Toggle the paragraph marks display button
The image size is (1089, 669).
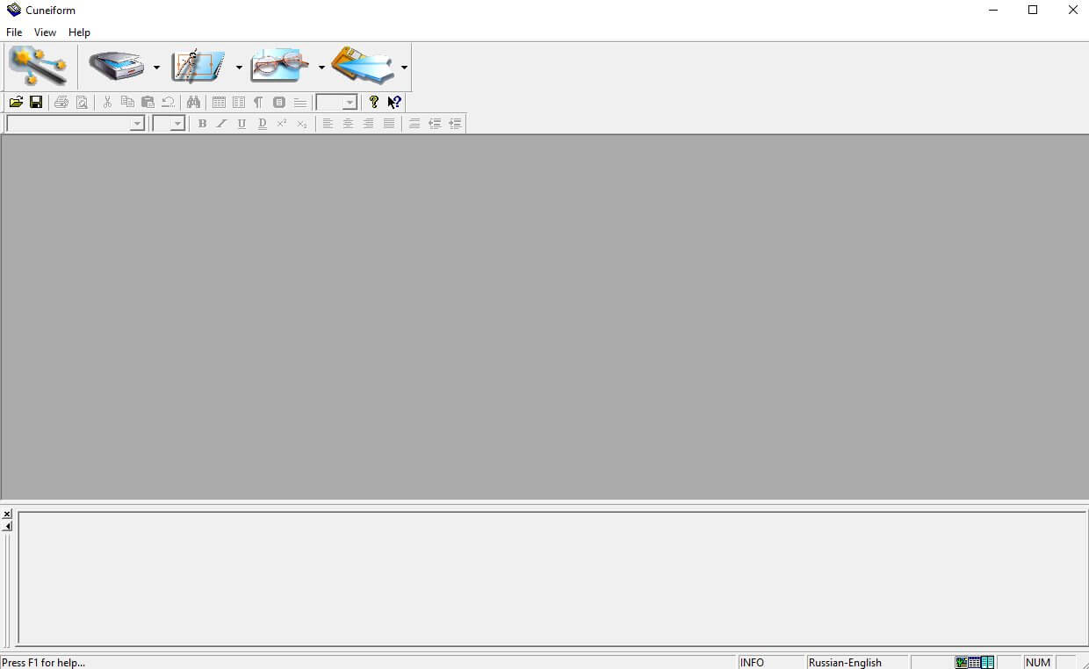(258, 103)
